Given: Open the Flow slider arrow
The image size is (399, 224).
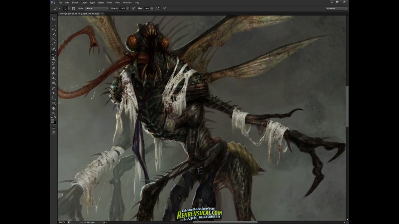Looking at the screenshot, I should pyautogui.click(x=152, y=8).
